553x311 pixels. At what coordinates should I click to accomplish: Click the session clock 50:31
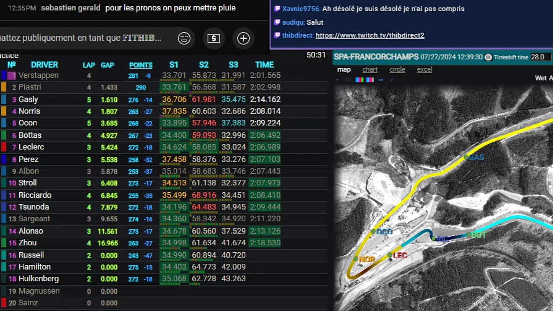point(316,55)
